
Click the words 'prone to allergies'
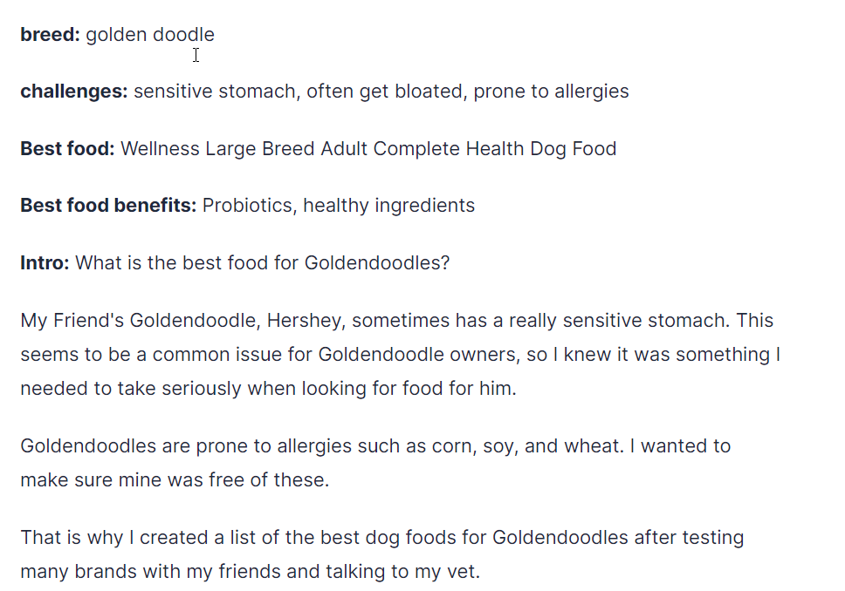[x=551, y=92]
